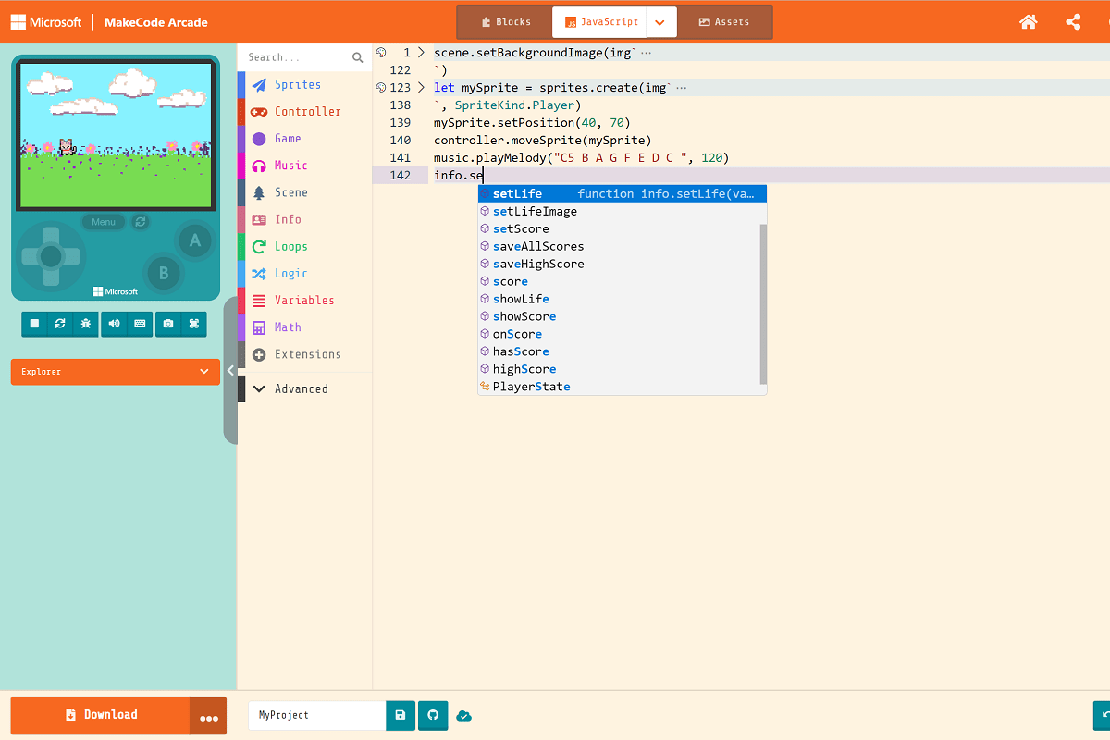Expand the Advanced toolbox section
Image resolution: width=1110 pixels, height=740 pixels.
(x=305, y=388)
